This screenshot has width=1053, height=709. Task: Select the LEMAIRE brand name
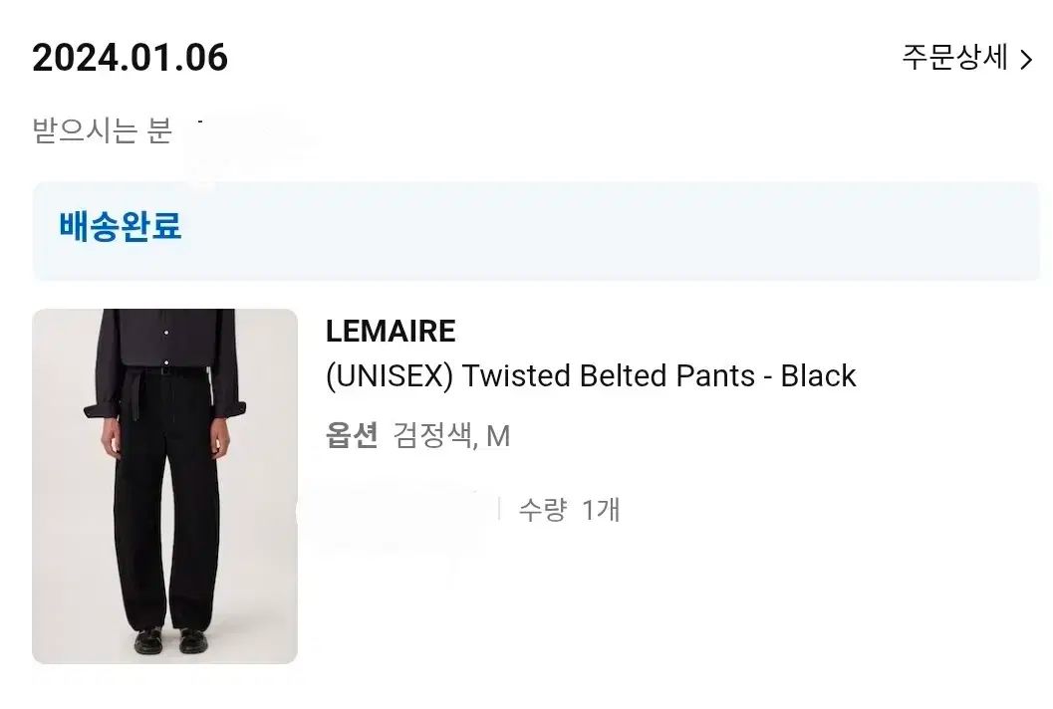click(x=391, y=331)
